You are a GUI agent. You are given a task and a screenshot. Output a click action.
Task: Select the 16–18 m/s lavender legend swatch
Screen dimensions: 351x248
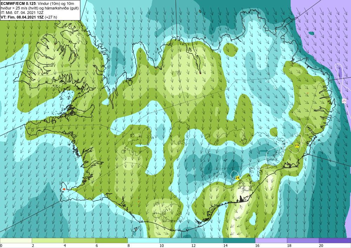(x=271, y=241)
